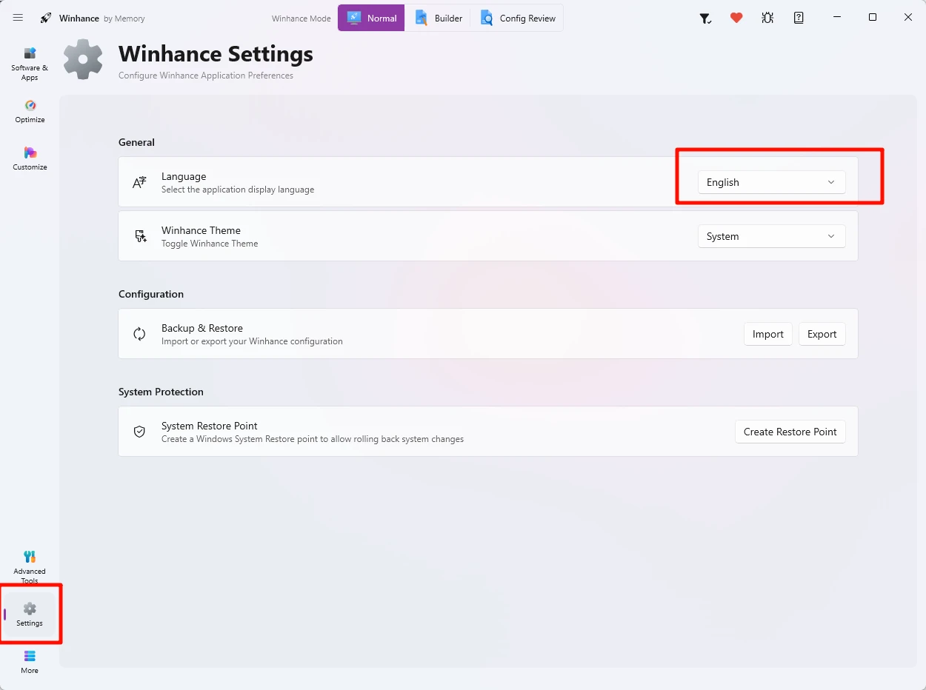The height and width of the screenshot is (690, 926).
Task: Click the 'General' section label
Action: point(136,142)
